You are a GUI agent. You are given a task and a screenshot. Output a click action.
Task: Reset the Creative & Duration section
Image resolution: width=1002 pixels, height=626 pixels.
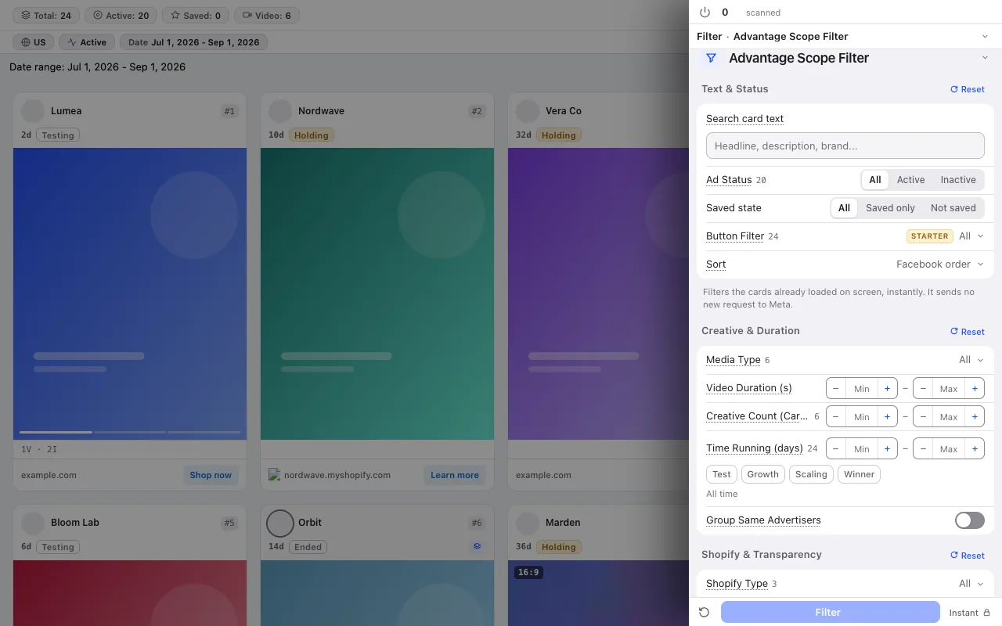click(x=968, y=331)
